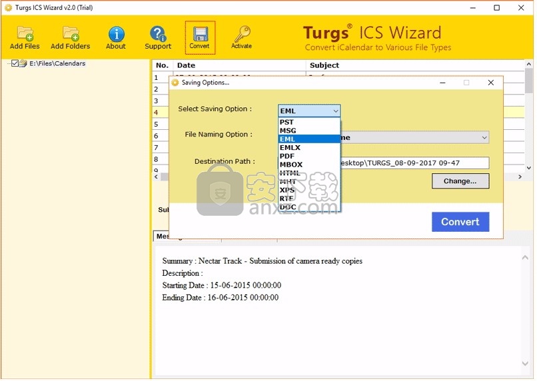Viewport: 537px width, 381px height.
Task: Click the Summary line in the preview
Action: [263, 261]
